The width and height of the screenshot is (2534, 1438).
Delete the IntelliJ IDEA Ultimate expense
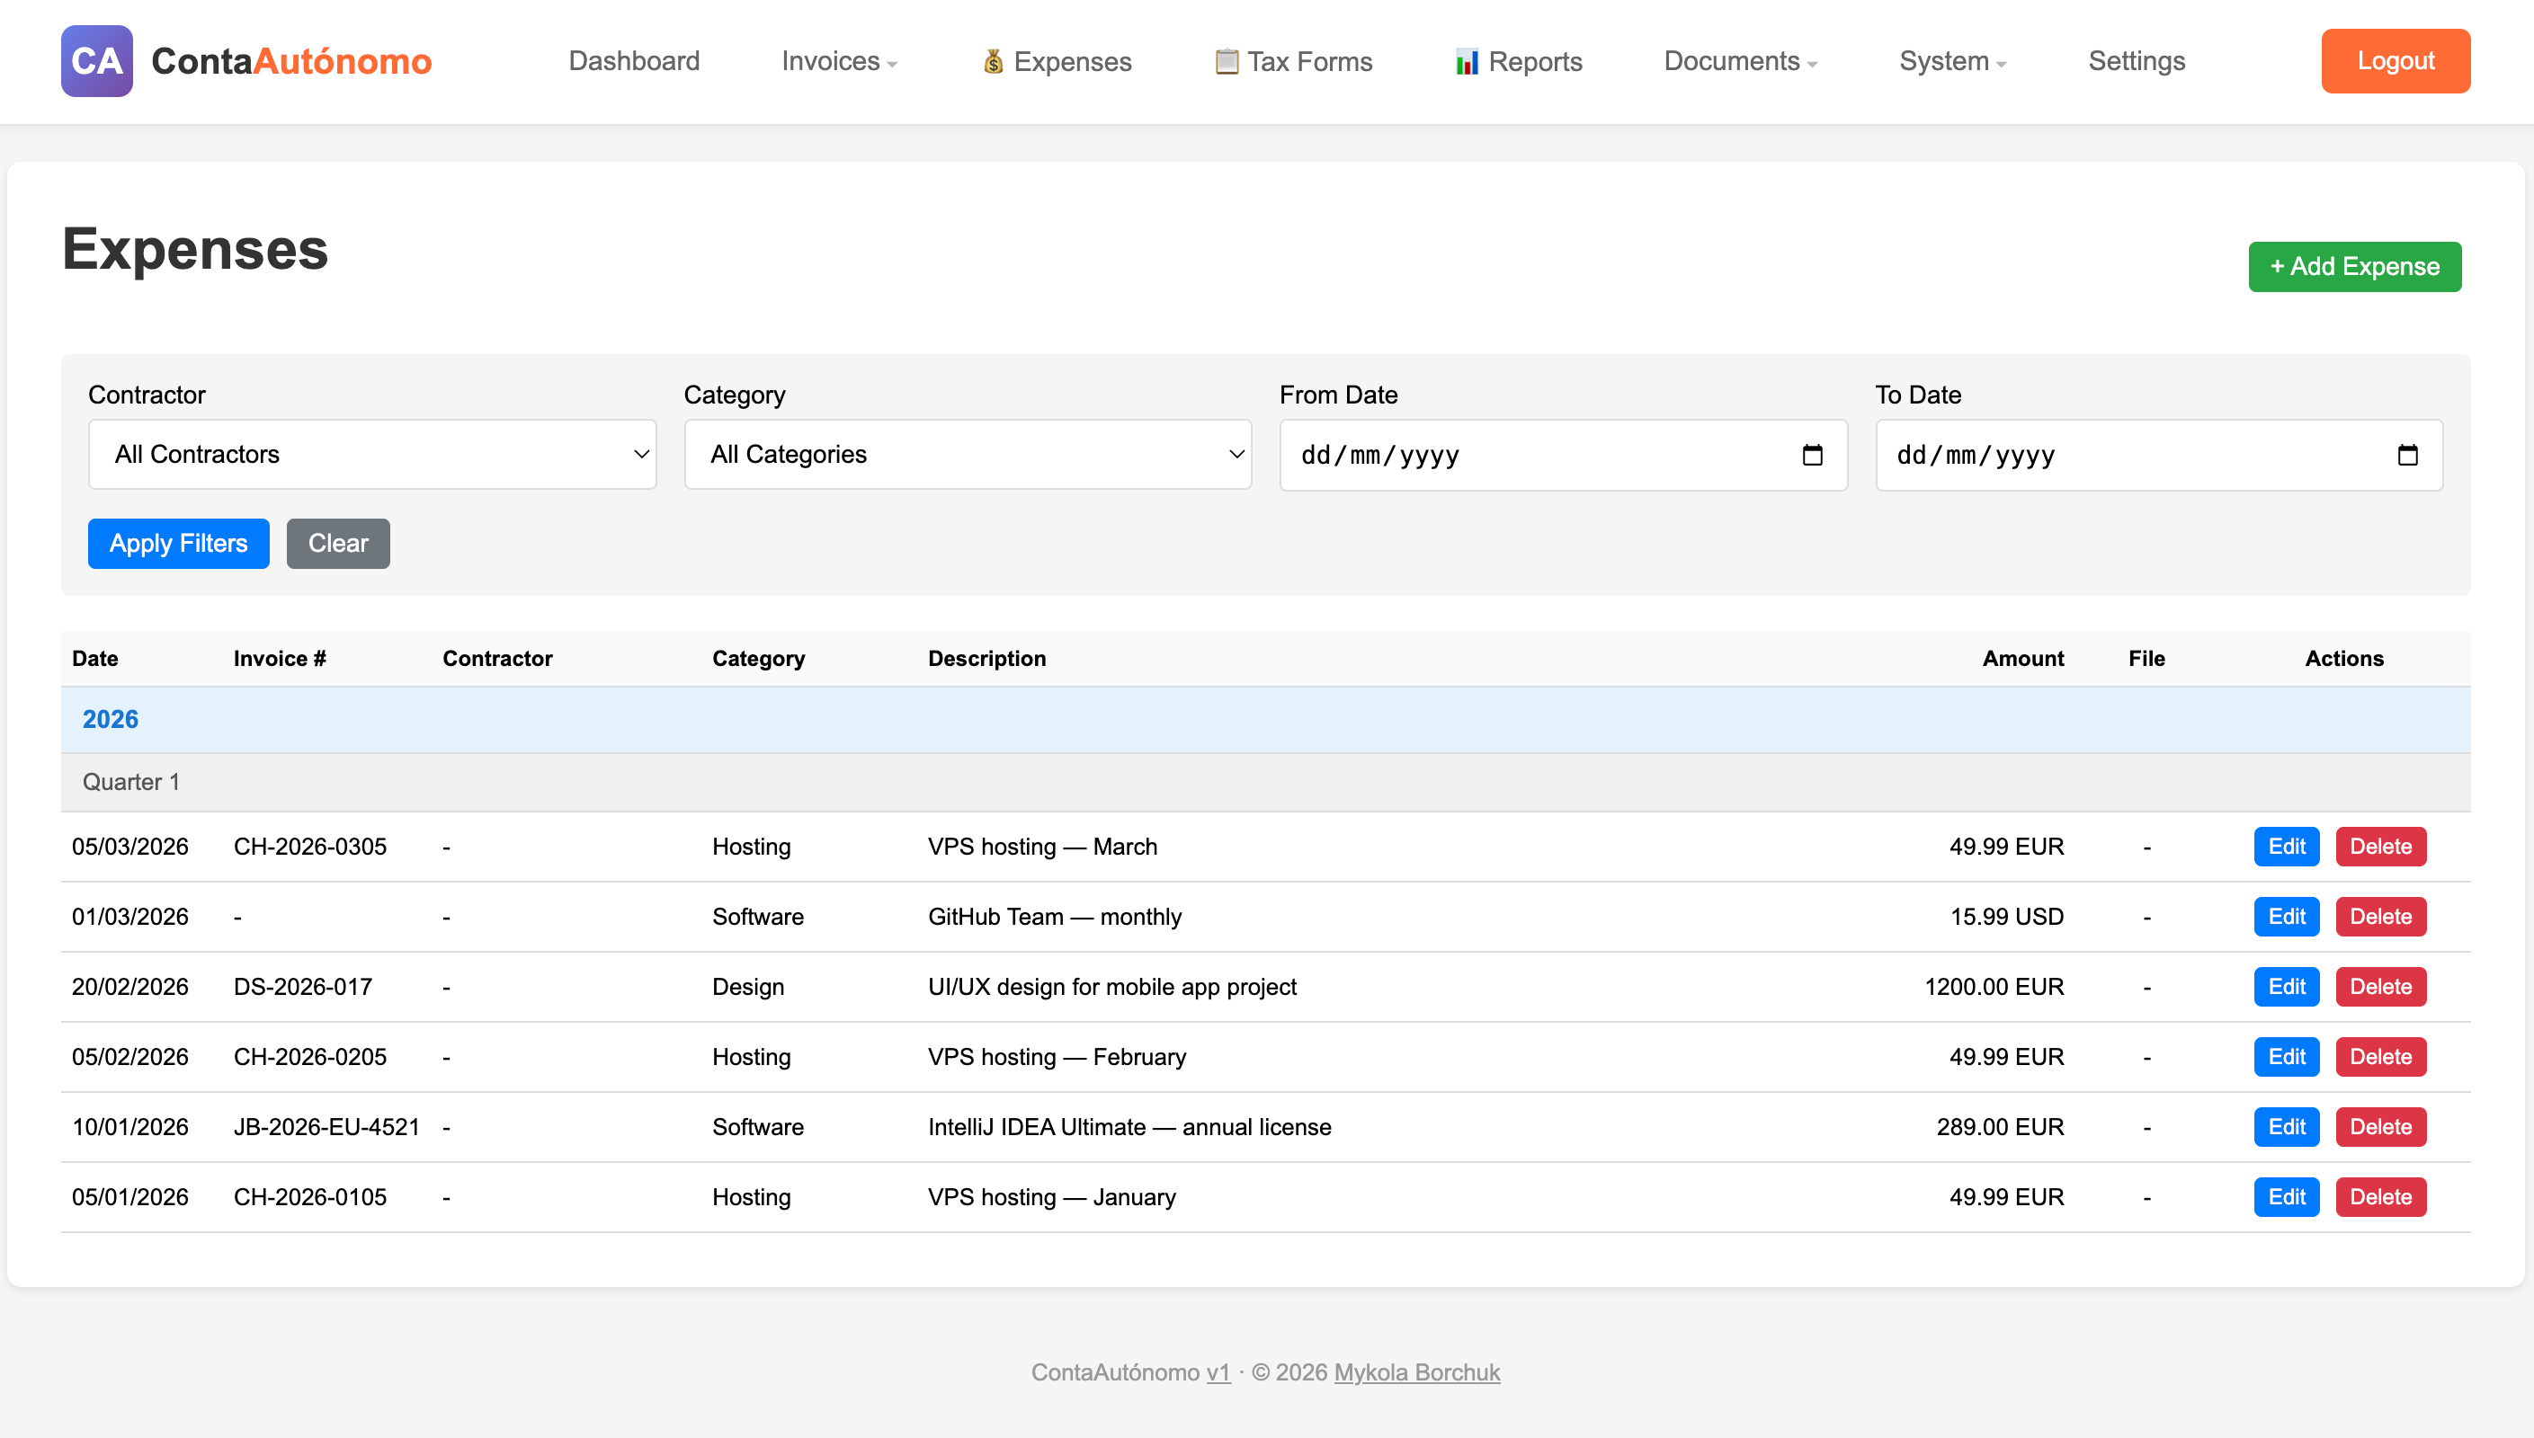tap(2381, 1127)
